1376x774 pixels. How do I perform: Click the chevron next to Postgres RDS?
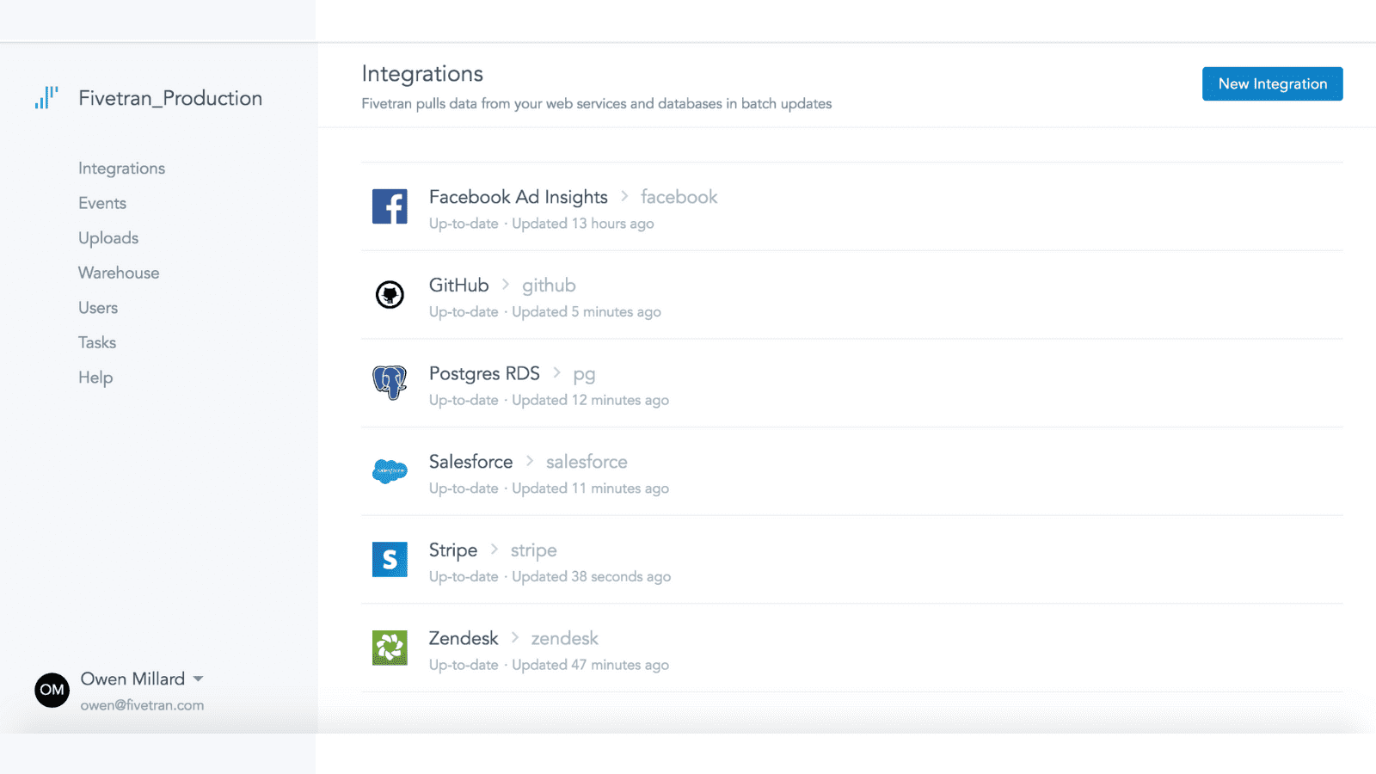[556, 372]
